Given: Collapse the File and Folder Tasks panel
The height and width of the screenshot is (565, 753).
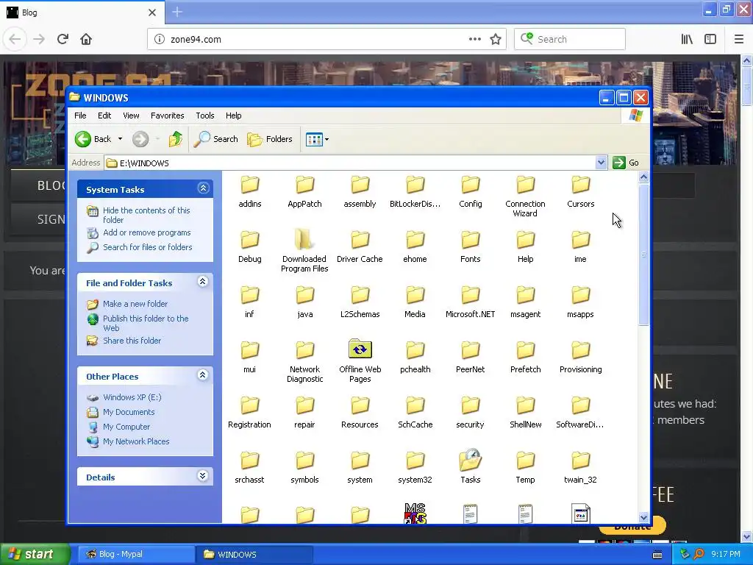Looking at the screenshot, I should 203,282.
